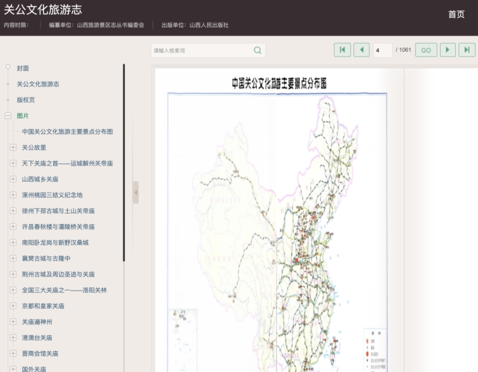
Task: Jump to the last page button
Action: [467, 50]
